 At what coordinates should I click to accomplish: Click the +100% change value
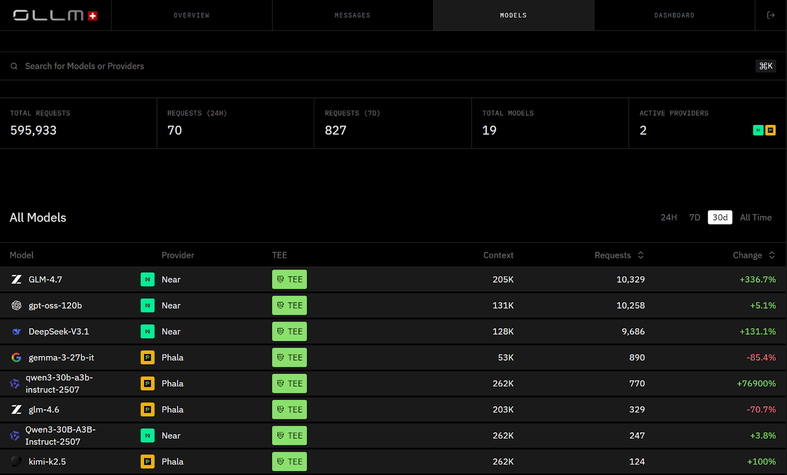point(761,462)
